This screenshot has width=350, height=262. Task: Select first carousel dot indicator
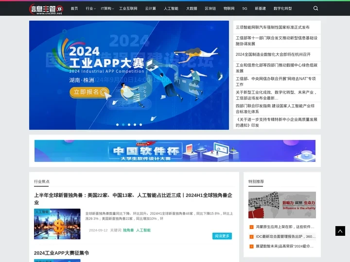click(x=118, y=125)
